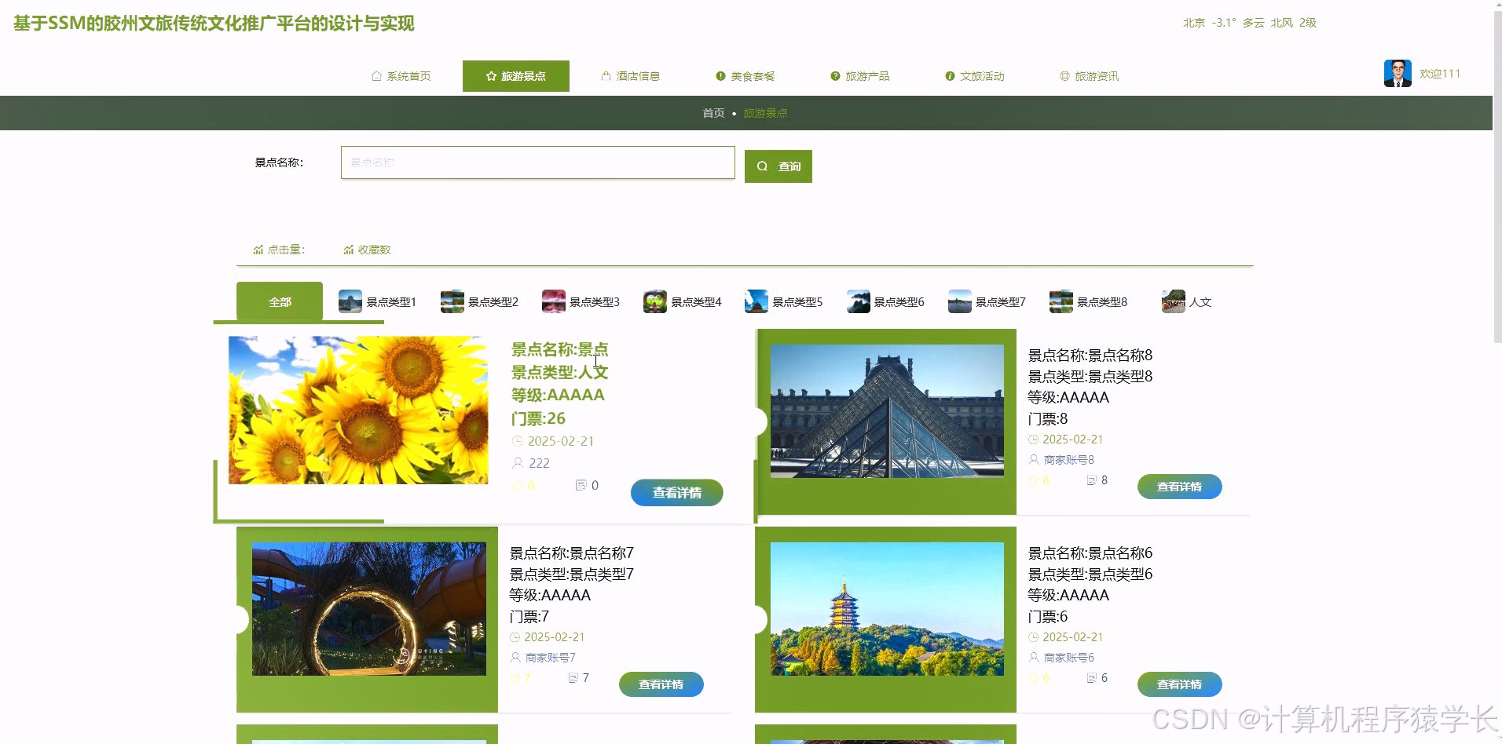Image resolution: width=1502 pixels, height=744 pixels.
Task: Click the hotel bag icon next to 酒店信息
Action: tap(605, 75)
